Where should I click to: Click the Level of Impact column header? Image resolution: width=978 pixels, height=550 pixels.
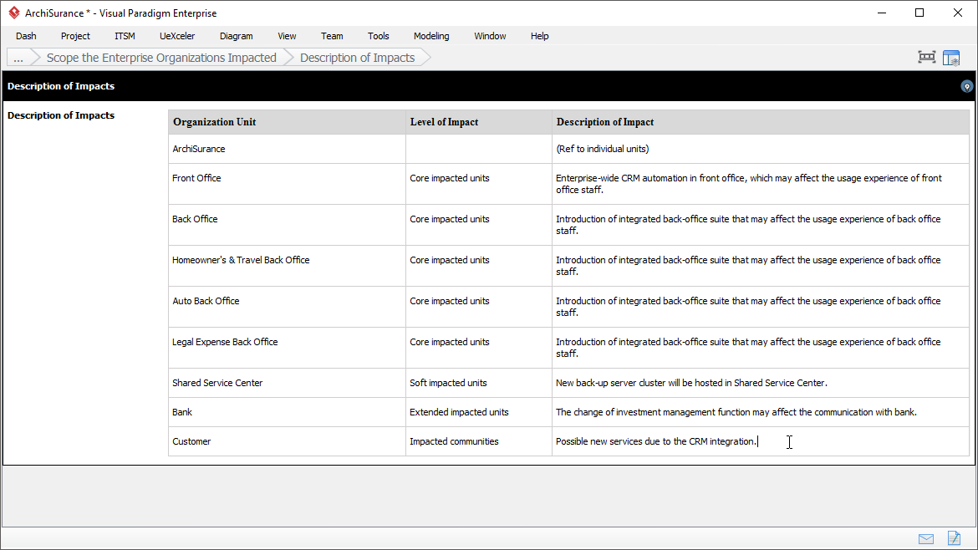[x=478, y=122]
